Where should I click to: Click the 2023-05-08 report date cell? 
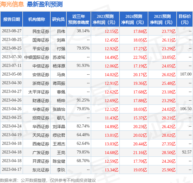pos(12,74)
